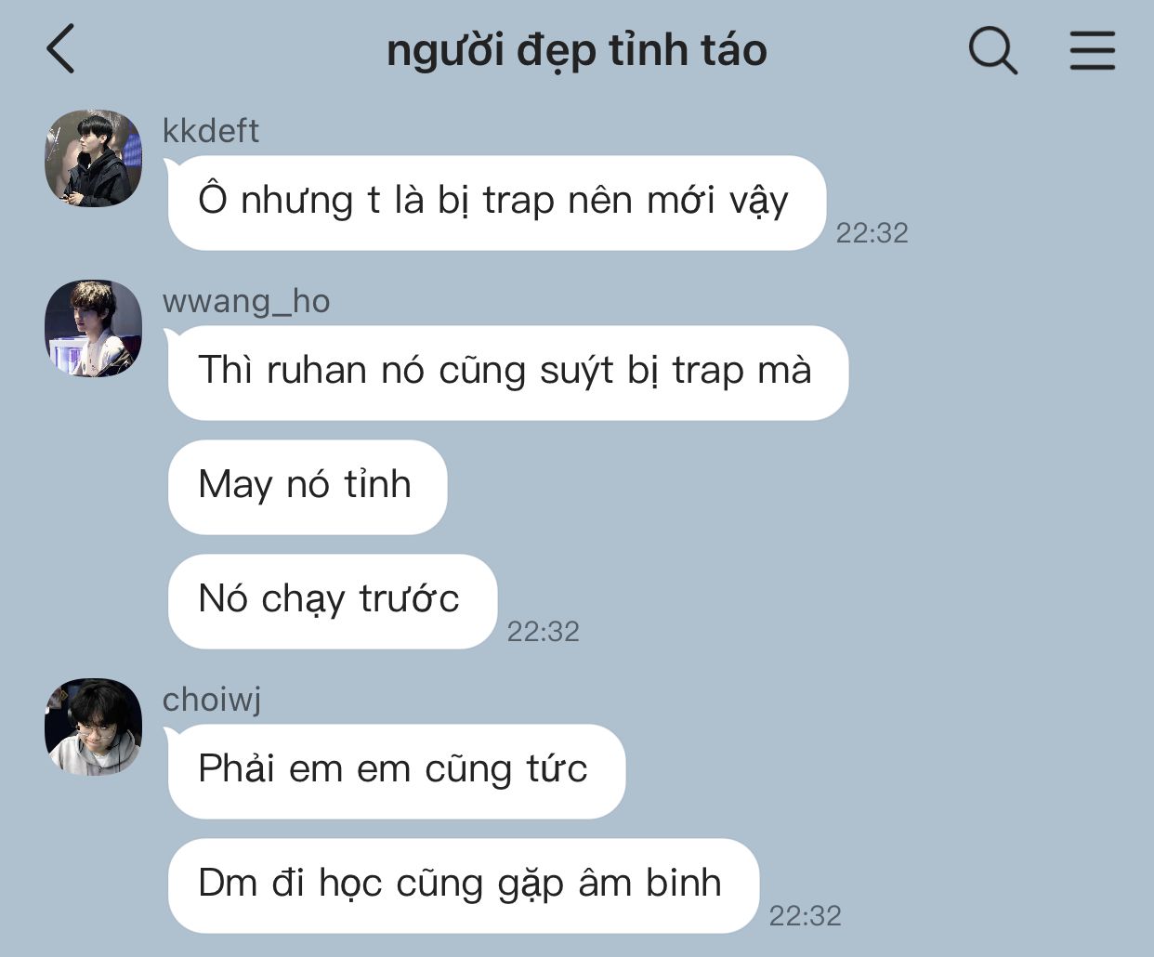Select message 'Ô nhưng t là bị trap nên mới vậy'
This screenshot has width=1154, height=957.
coord(496,203)
